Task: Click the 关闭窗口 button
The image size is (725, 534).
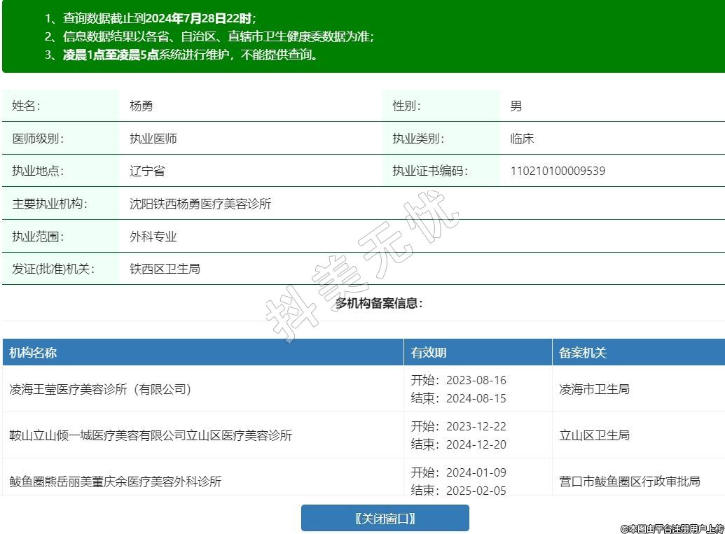Action: click(x=385, y=519)
